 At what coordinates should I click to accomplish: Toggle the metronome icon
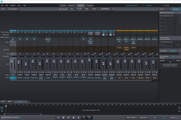click(79, 117)
